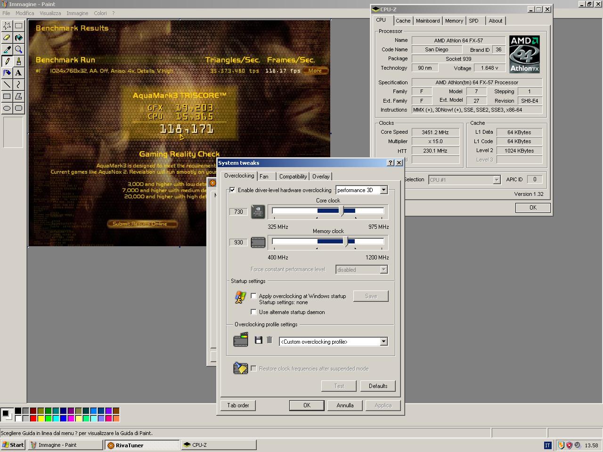
Task: Click the Tab order button
Action: (x=238, y=405)
